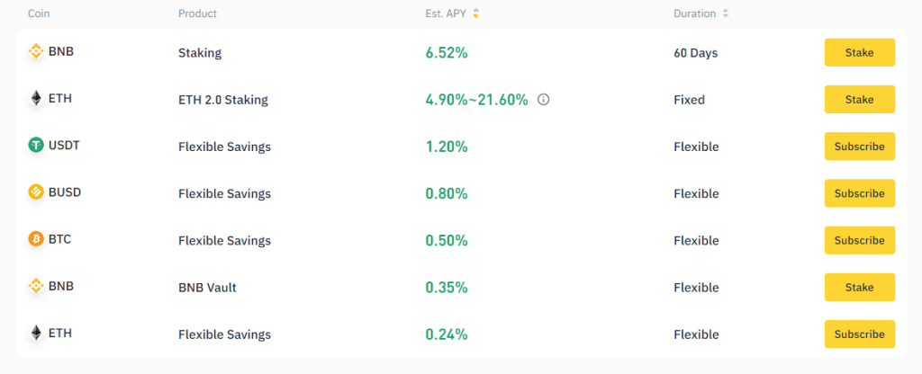Click the USDT Tether coin icon
The image size is (922, 374).
point(36,146)
